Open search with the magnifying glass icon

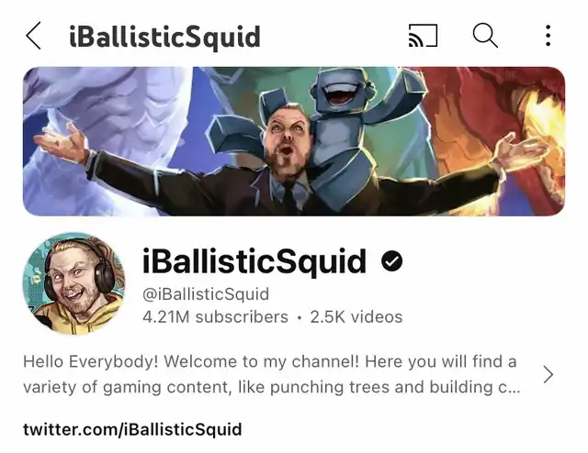[x=485, y=36]
